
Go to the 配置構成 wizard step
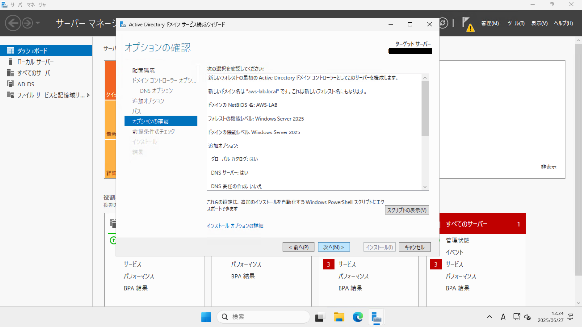[143, 70]
